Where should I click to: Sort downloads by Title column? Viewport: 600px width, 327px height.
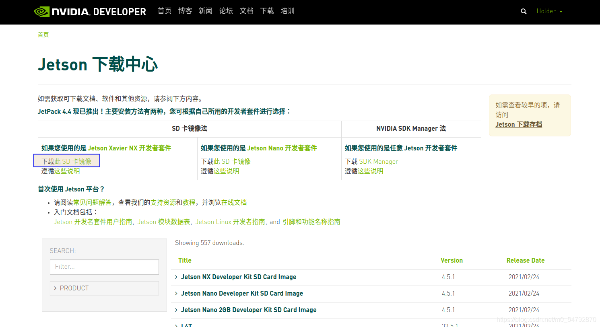click(x=185, y=260)
